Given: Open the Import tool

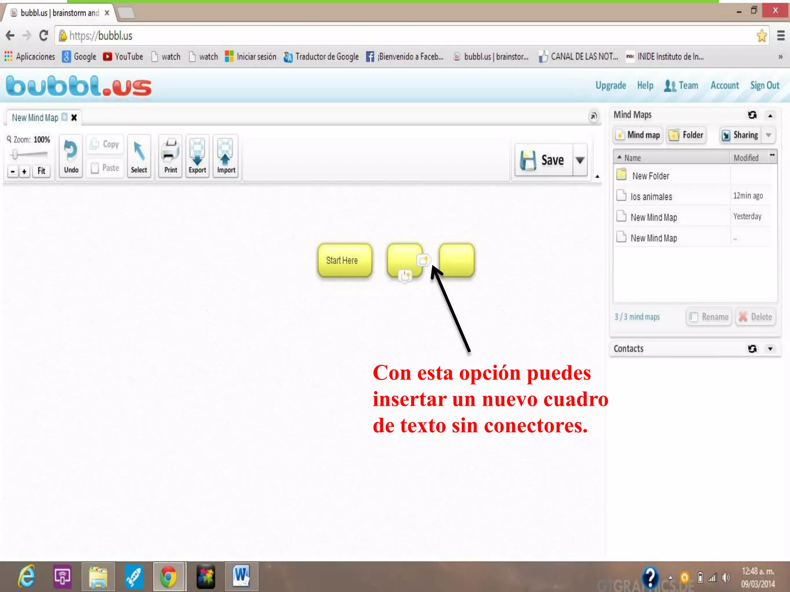Looking at the screenshot, I should pyautogui.click(x=226, y=156).
